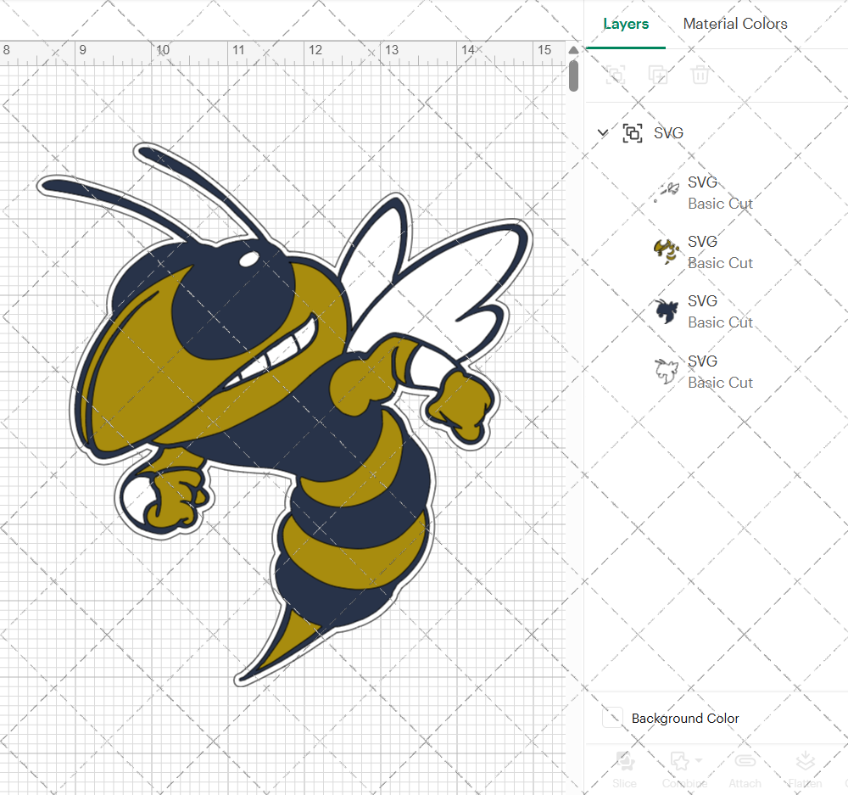The image size is (848, 795).
Task: Click the Delete trash icon
Action: coord(700,75)
